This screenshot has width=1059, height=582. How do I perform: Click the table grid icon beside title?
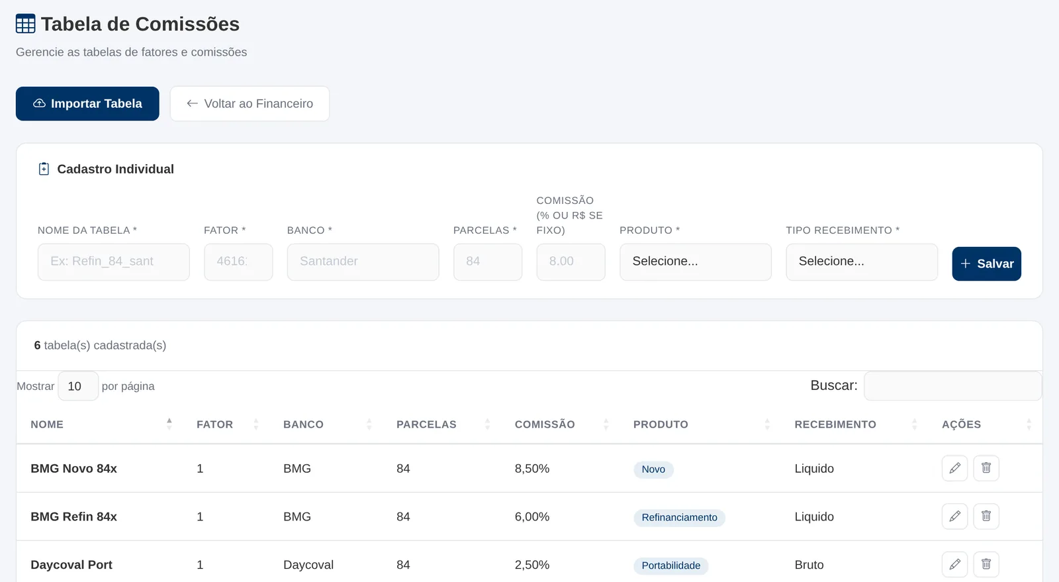point(25,24)
